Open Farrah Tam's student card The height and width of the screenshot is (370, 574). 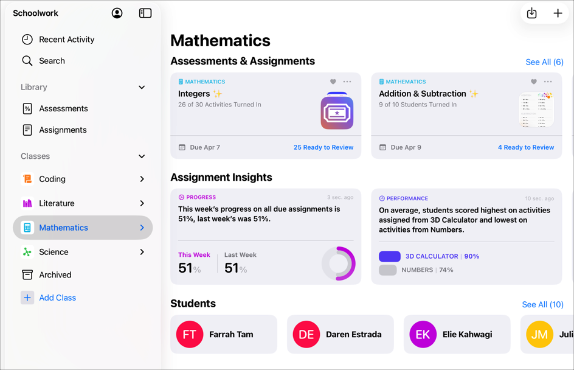coord(223,334)
